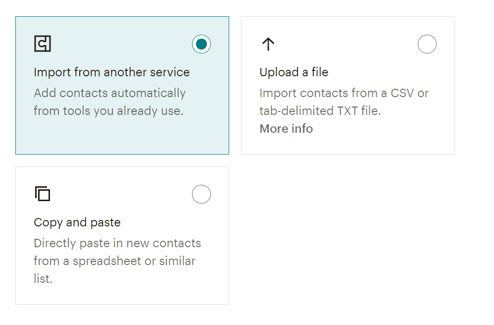
Task: Click the teal dot inside the selected radio
Action: tap(201, 44)
